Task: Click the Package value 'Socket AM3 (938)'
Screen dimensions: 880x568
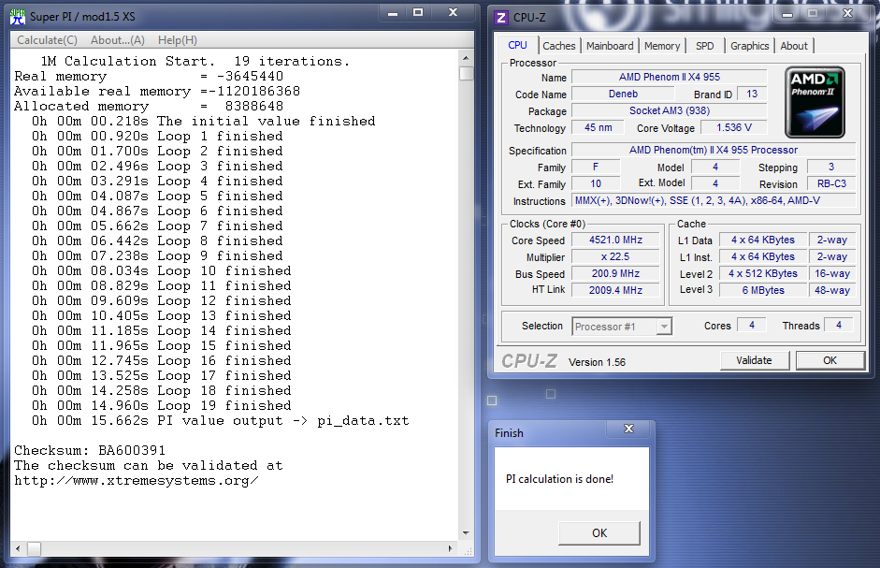Action: tap(669, 110)
